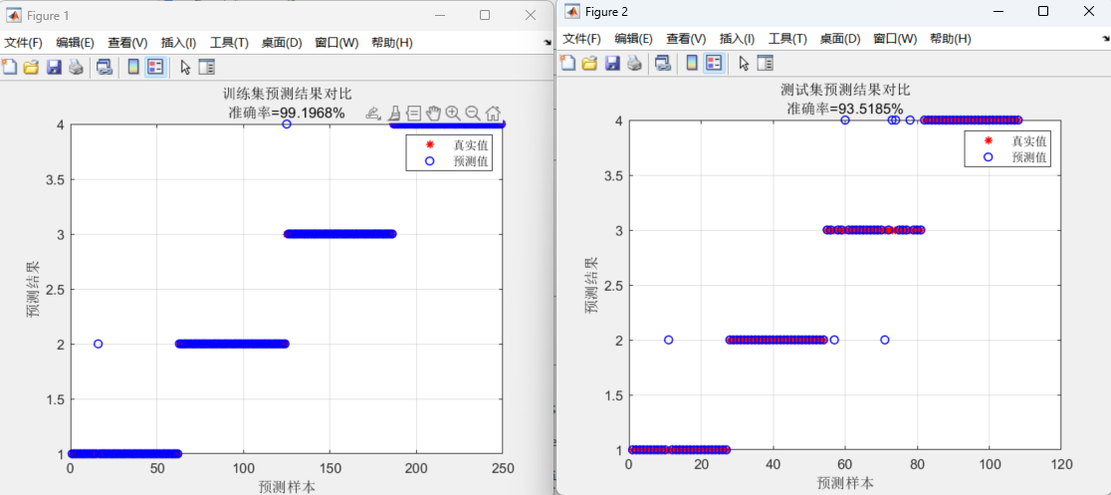Viewport: 1111px width, 495px height.
Task: Open 工具(T) menu in Figure 1
Action: [229, 43]
